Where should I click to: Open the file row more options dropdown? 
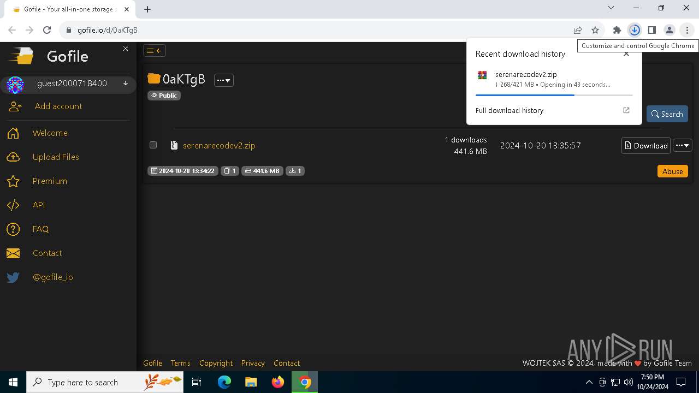click(x=683, y=145)
